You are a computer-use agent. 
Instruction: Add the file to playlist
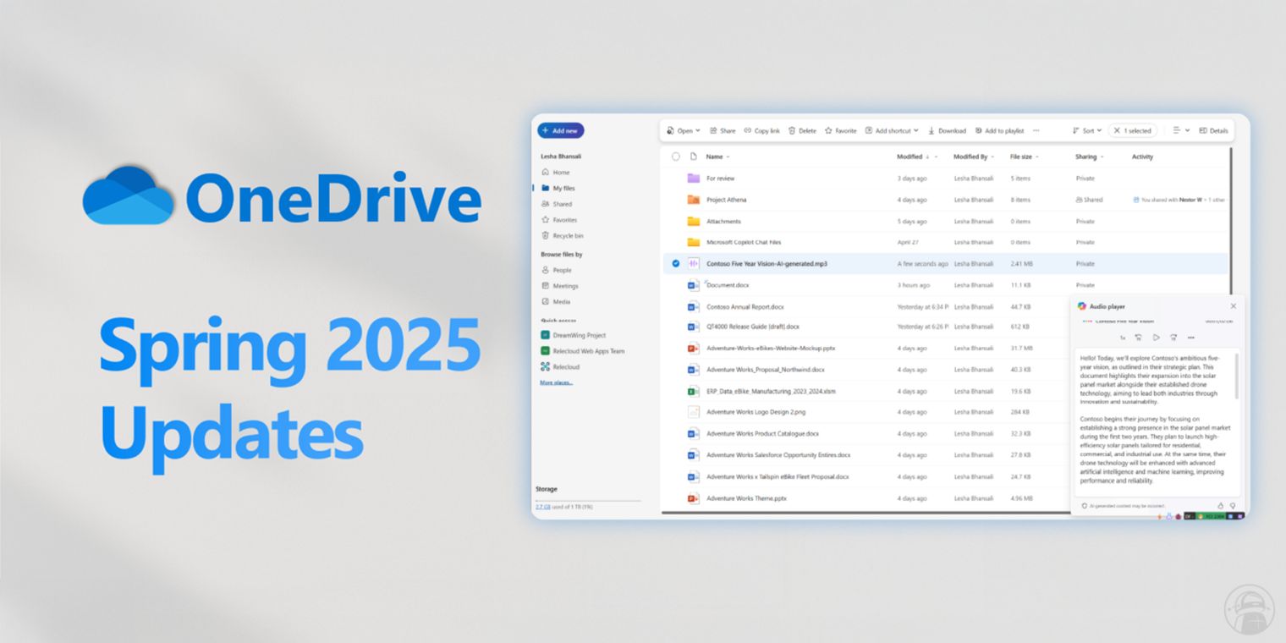coord(999,131)
